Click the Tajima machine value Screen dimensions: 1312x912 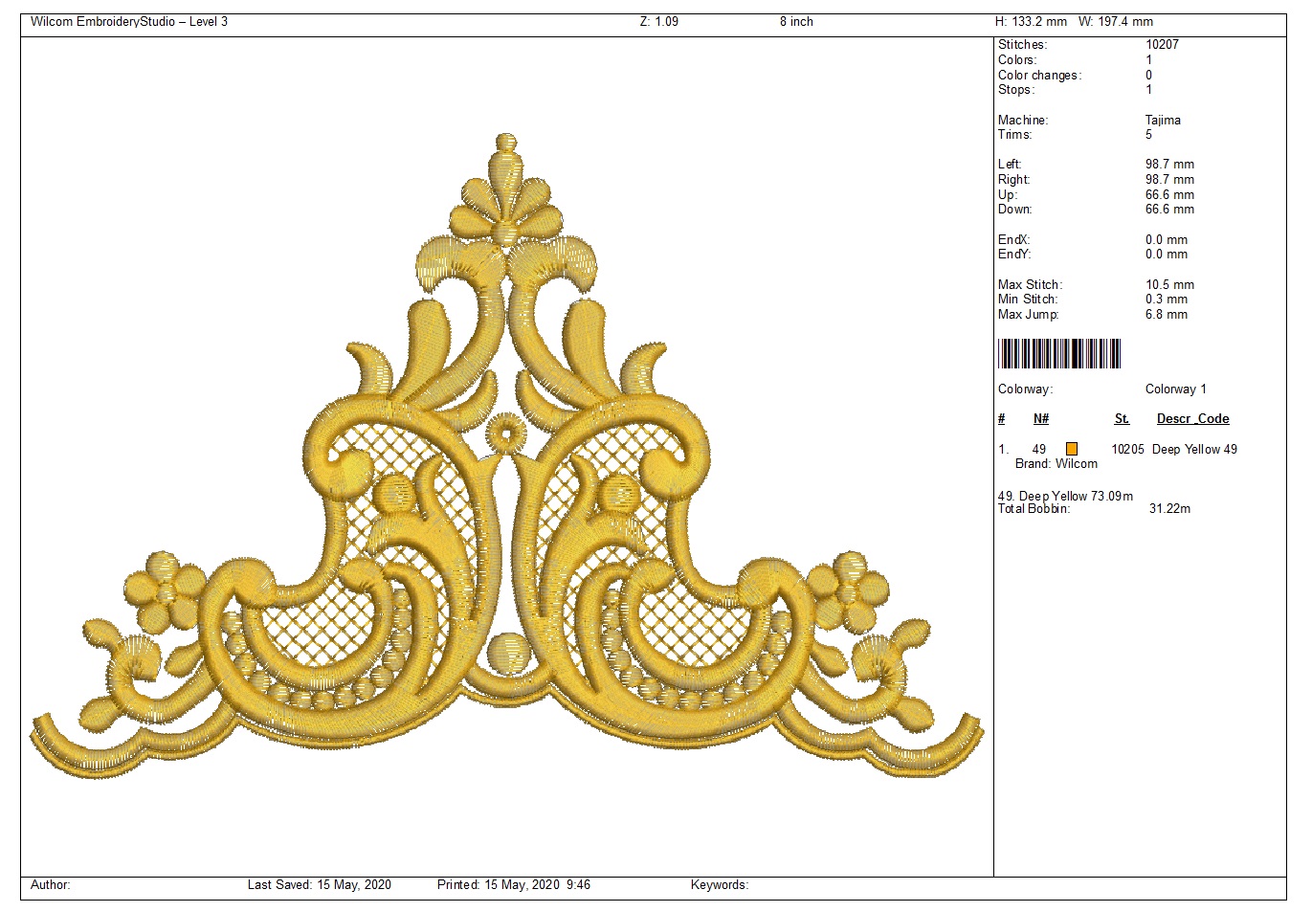pos(1163,121)
